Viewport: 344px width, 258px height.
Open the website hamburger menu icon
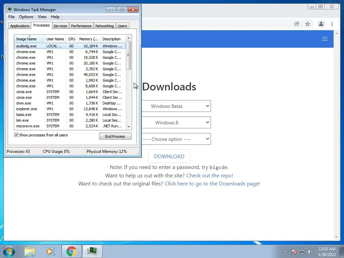click(x=325, y=39)
